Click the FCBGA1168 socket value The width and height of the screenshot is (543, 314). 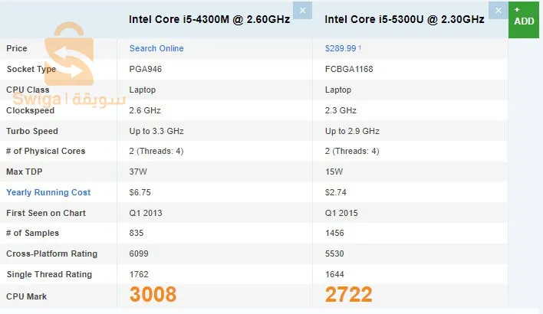click(349, 69)
